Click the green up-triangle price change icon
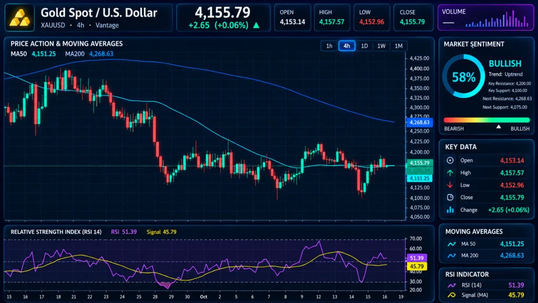 point(256,25)
